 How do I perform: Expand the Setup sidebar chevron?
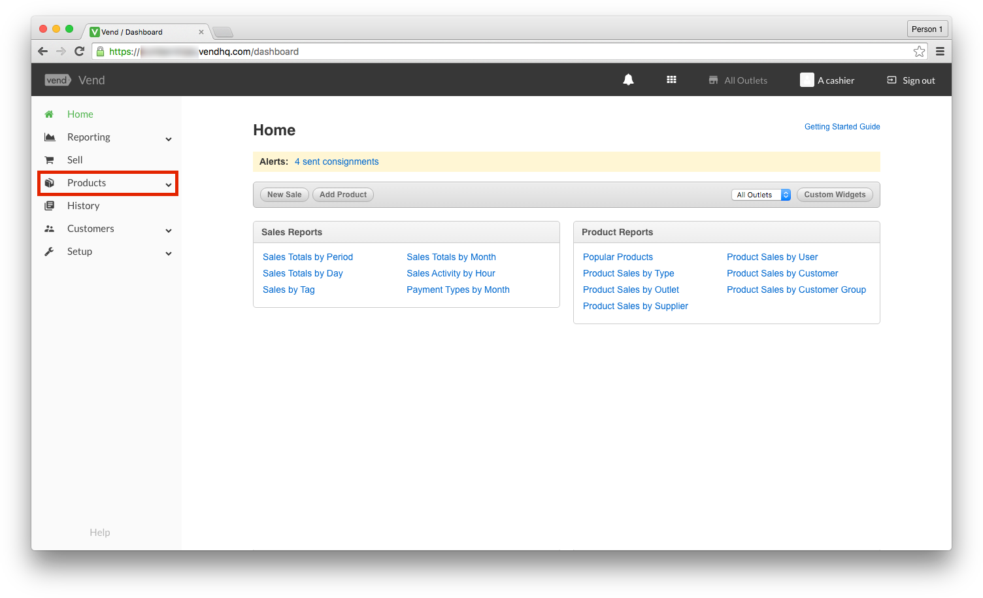(x=169, y=253)
